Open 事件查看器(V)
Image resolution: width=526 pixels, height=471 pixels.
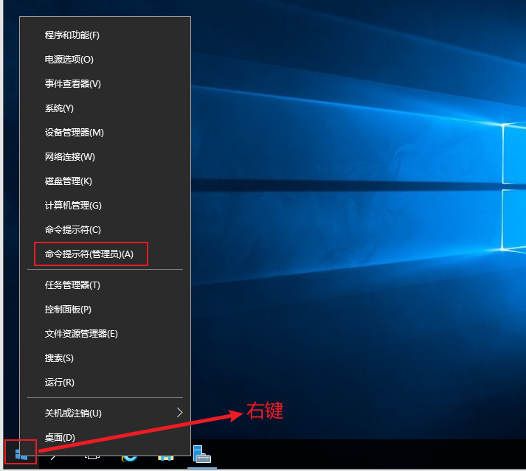tap(105, 84)
